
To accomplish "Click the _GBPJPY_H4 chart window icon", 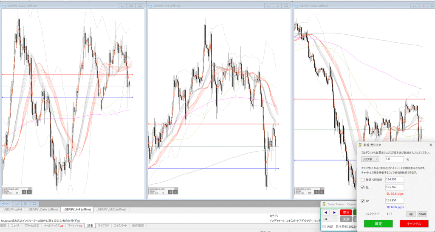I will [150, 6].
